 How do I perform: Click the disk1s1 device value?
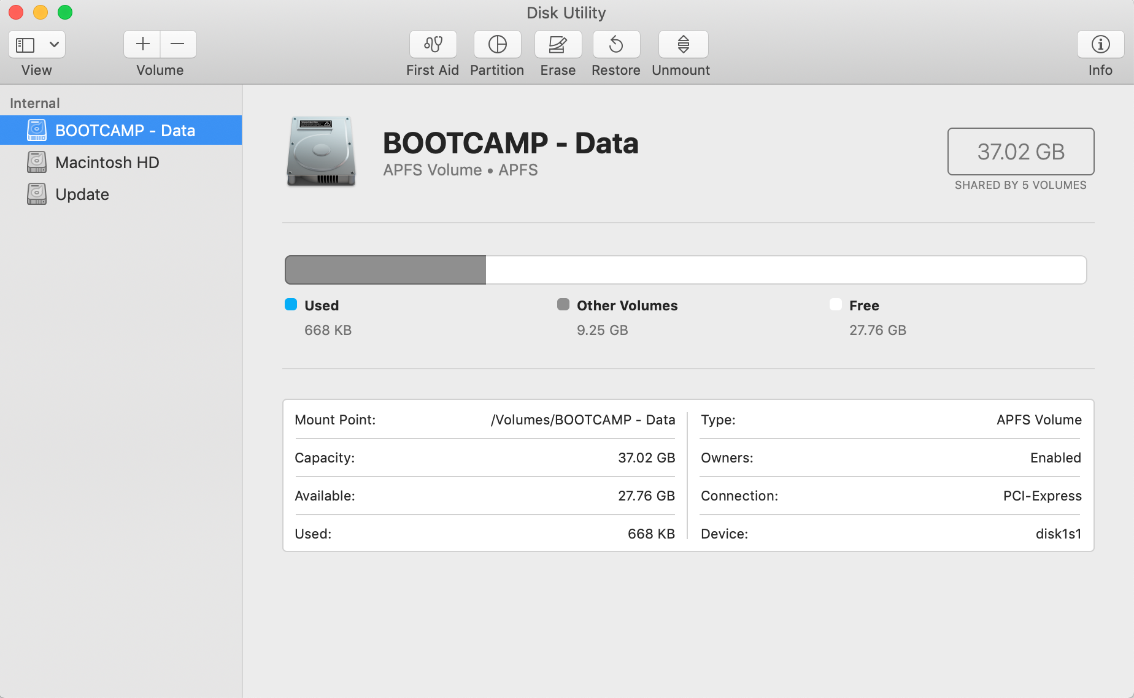pyautogui.click(x=1059, y=534)
